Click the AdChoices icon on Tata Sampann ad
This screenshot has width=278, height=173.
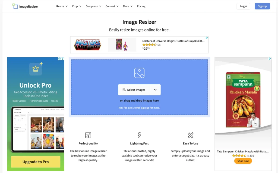coord(270,59)
